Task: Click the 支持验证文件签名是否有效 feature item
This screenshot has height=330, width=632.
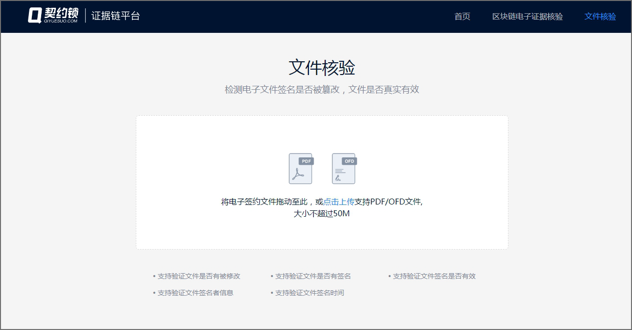Action: point(434,276)
